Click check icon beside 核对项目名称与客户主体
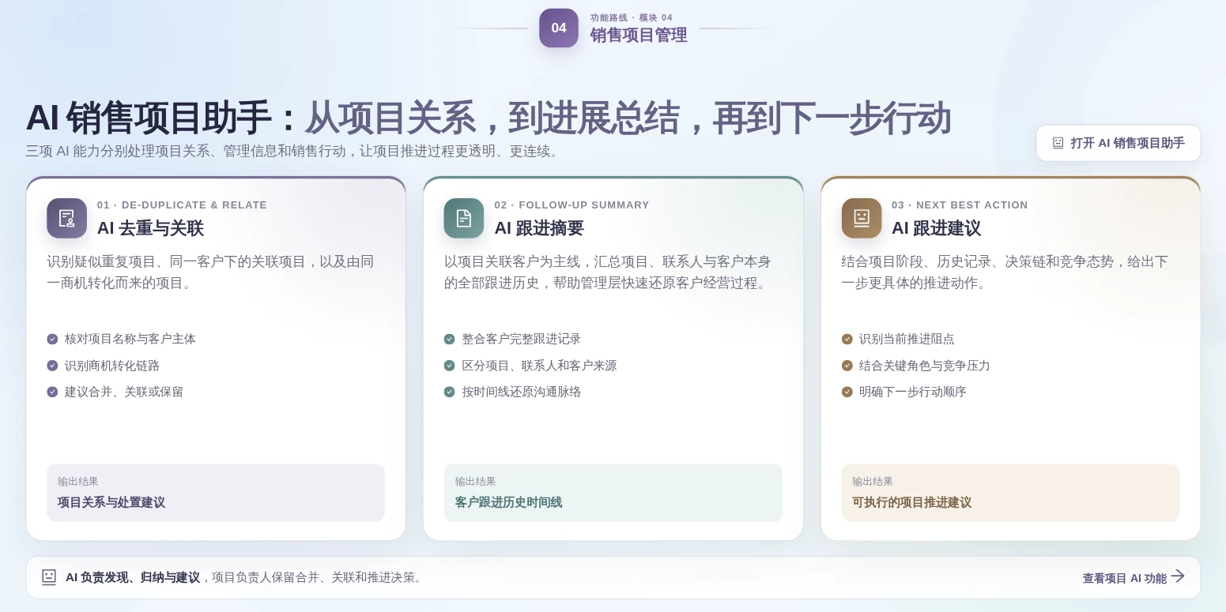Image resolution: width=1226 pixels, height=612 pixels. click(52, 339)
